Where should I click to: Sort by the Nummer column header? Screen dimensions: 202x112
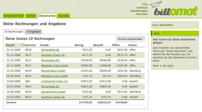coord(30,45)
